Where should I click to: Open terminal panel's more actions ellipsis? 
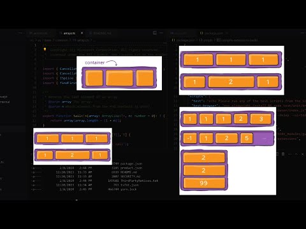pyautogui.click(x=289, y=154)
